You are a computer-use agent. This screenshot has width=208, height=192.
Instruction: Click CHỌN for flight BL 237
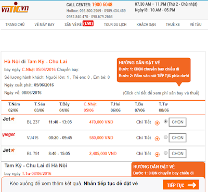177,122
